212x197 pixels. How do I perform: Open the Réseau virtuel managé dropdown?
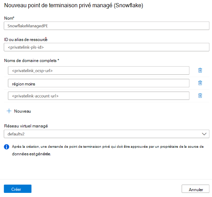coord(107,134)
